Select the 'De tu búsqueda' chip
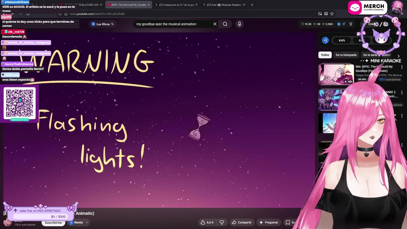407x229 pixels. point(346,55)
